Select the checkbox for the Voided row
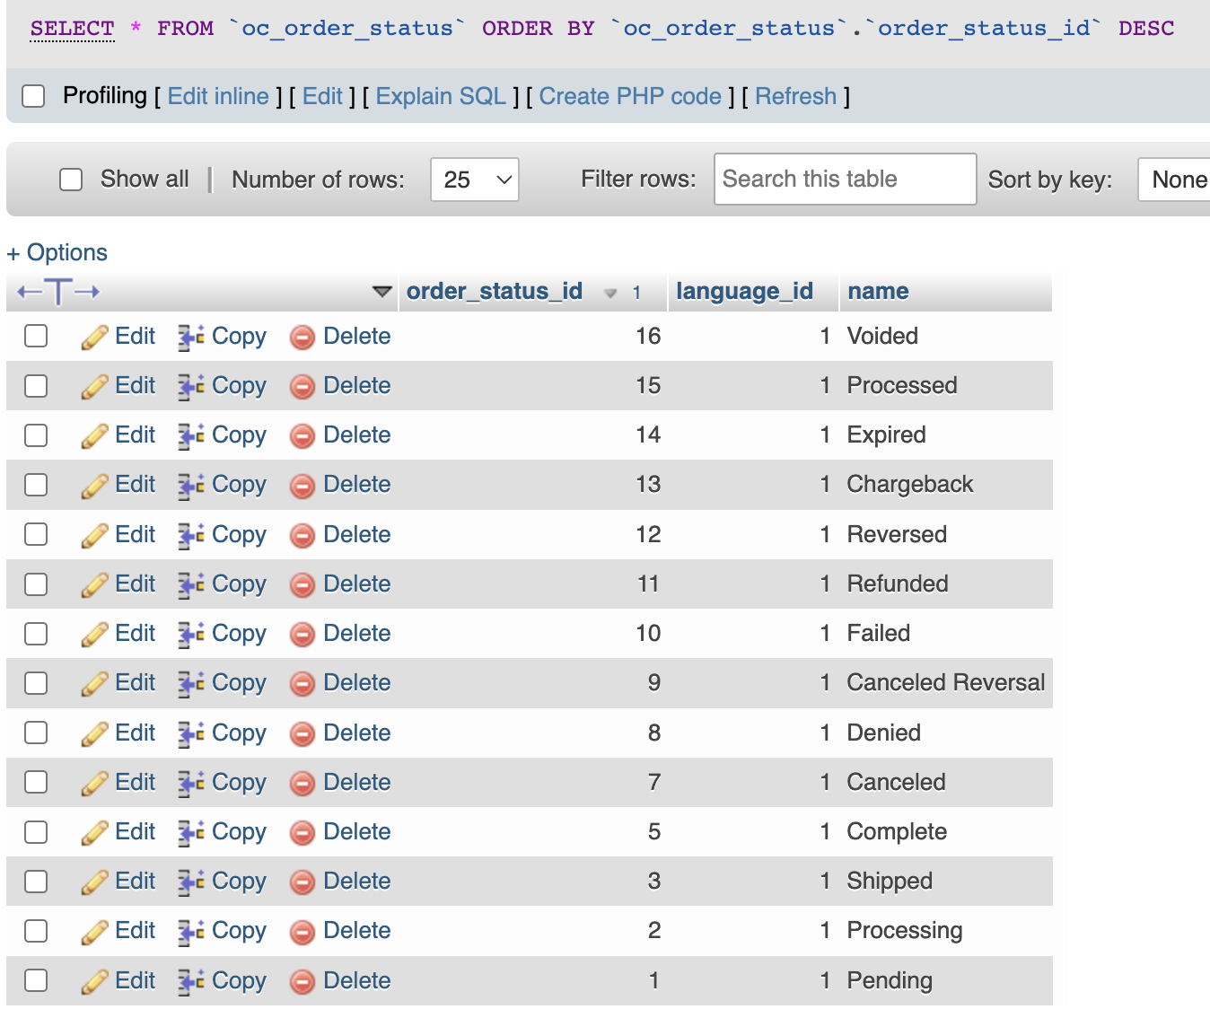The width and height of the screenshot is (1210, 1018). coord(36,336)
